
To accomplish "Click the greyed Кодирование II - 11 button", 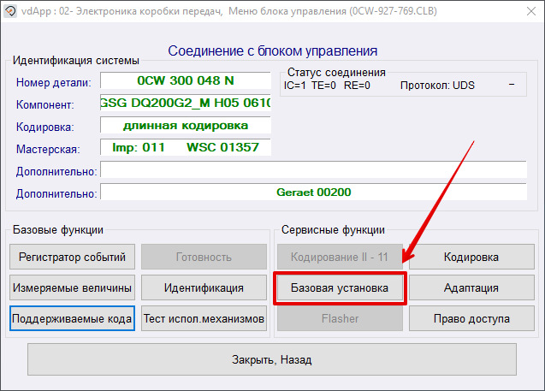I will coord(340,257).
